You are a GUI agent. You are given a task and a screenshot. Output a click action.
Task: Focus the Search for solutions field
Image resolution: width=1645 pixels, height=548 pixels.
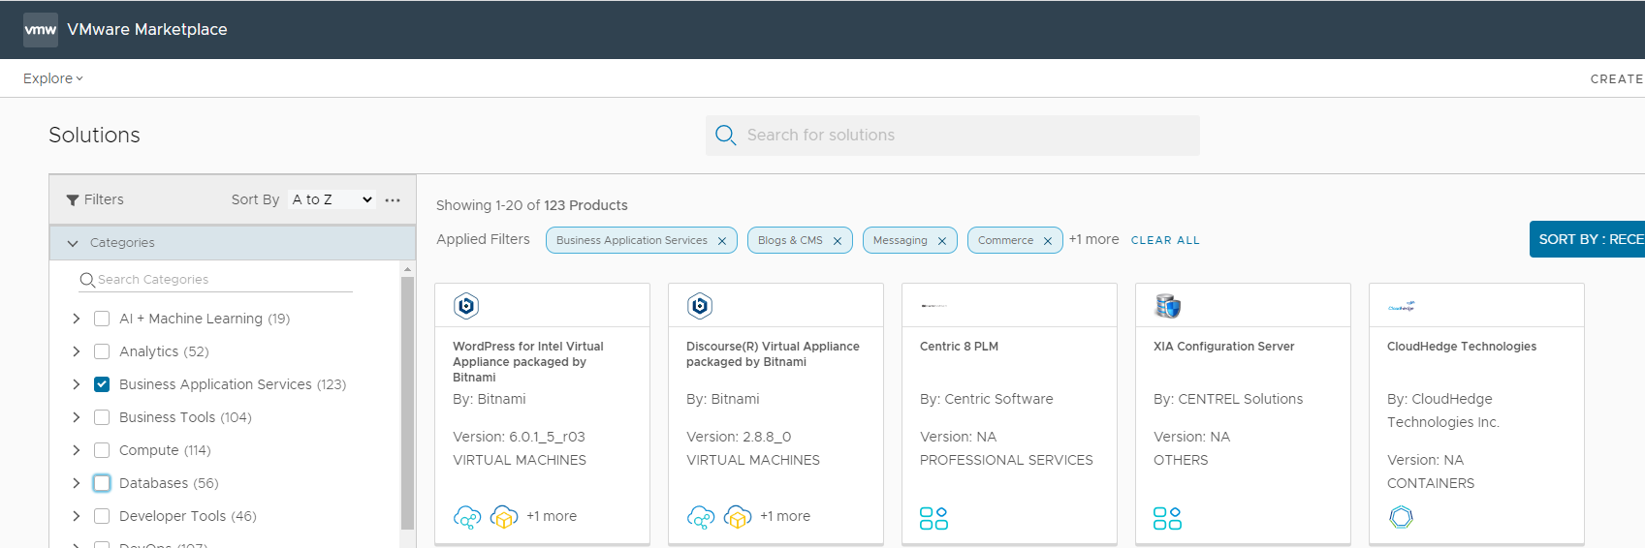pyautogui.click(x=953, y=136)
